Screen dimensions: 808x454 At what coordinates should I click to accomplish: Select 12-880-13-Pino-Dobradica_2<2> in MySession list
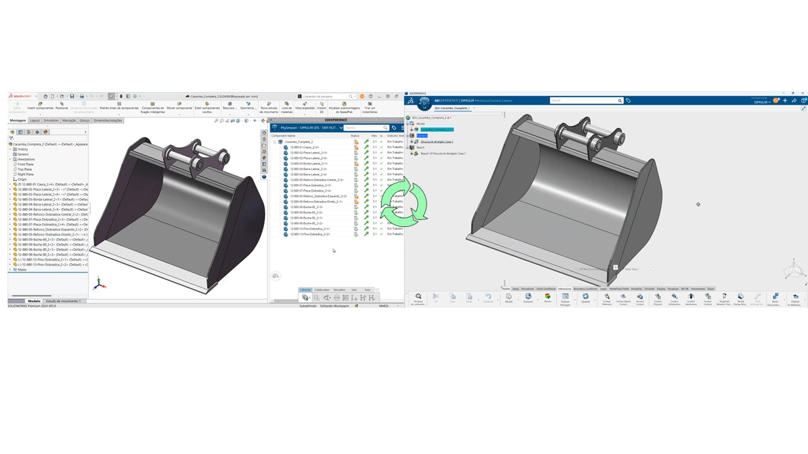309,234
